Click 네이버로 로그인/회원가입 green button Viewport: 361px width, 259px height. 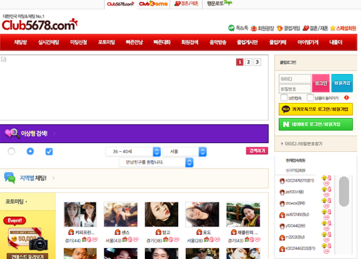(315, 124)
